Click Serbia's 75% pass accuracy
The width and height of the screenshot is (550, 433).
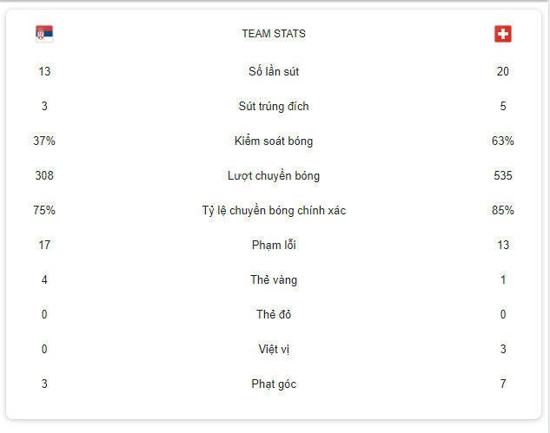click(44, 210)
